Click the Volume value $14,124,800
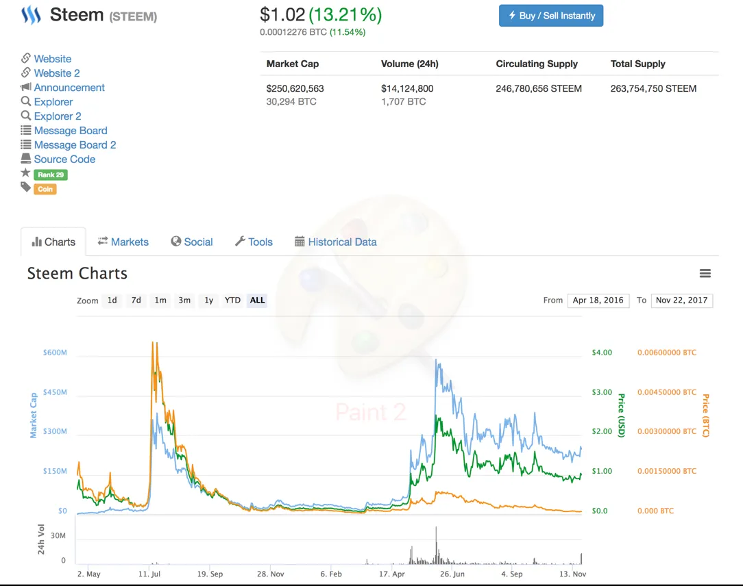The image size is (743, 586). click(408, 88)
